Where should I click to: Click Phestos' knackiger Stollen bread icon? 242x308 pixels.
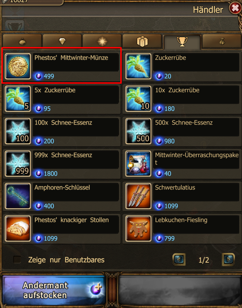(x=18, y=229)
